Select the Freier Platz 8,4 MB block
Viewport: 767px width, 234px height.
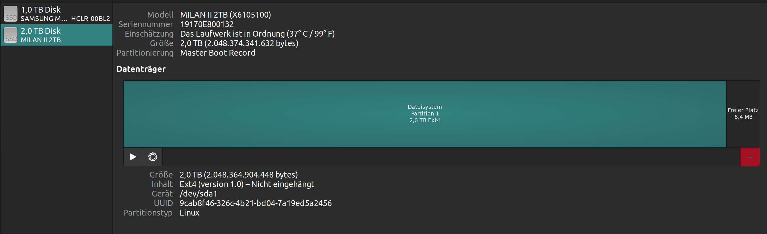click(x=743, y=114)
